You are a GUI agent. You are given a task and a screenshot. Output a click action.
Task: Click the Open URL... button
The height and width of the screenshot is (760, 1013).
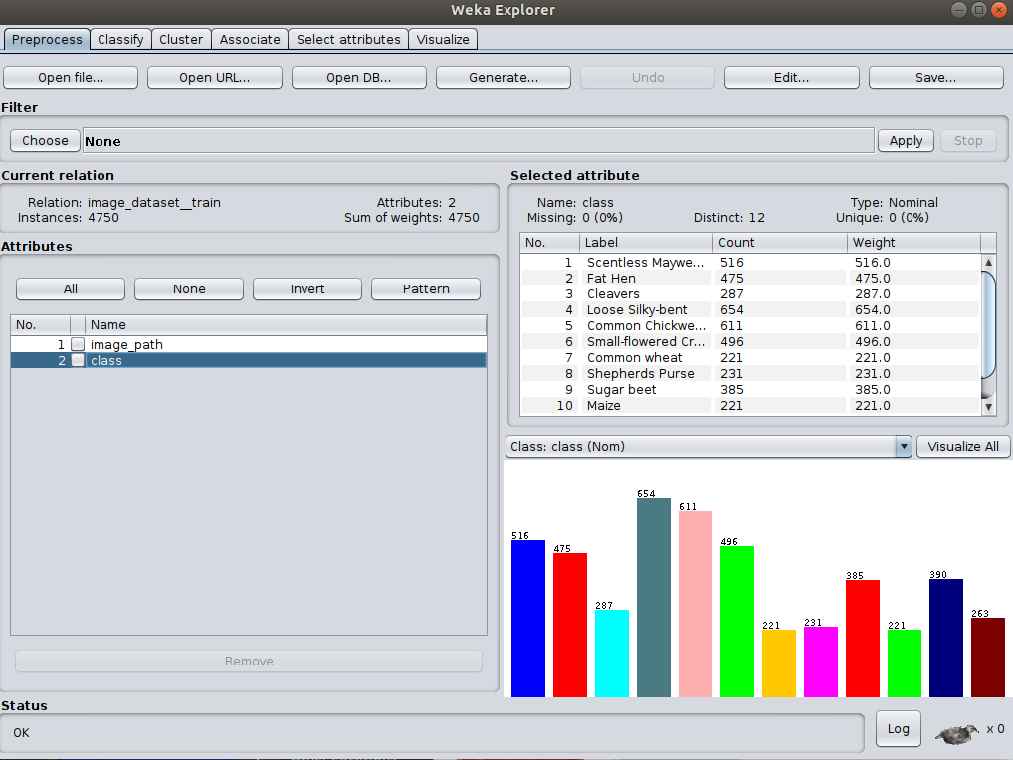coord(215,77)
